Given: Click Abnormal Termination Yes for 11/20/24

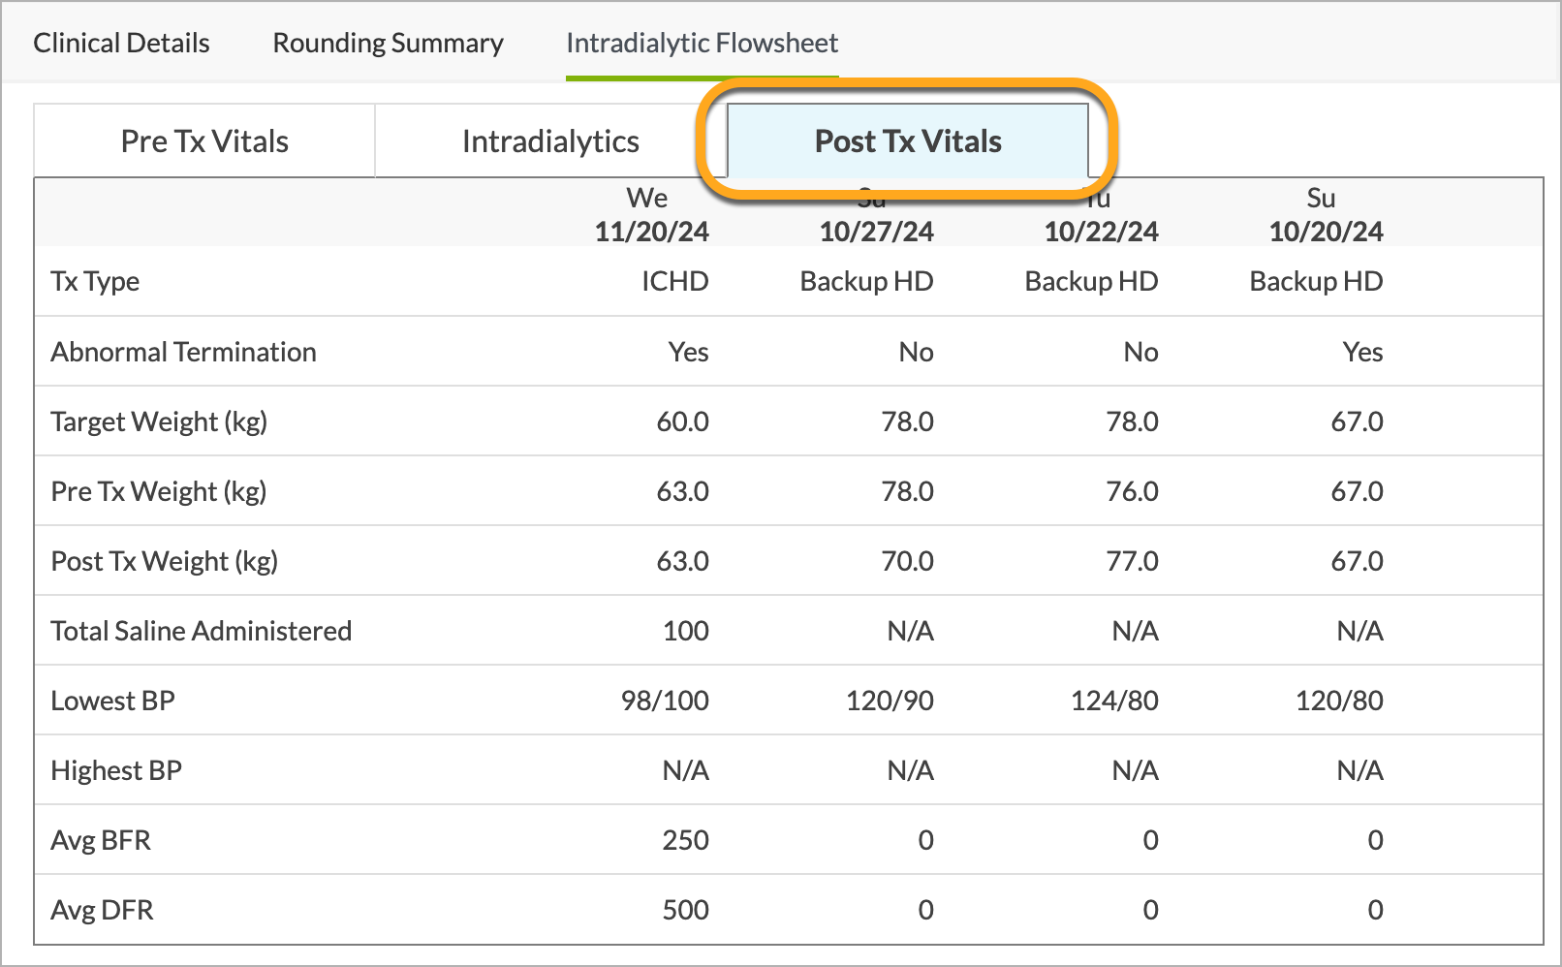Looking at the screenshot, I should 688,352.
